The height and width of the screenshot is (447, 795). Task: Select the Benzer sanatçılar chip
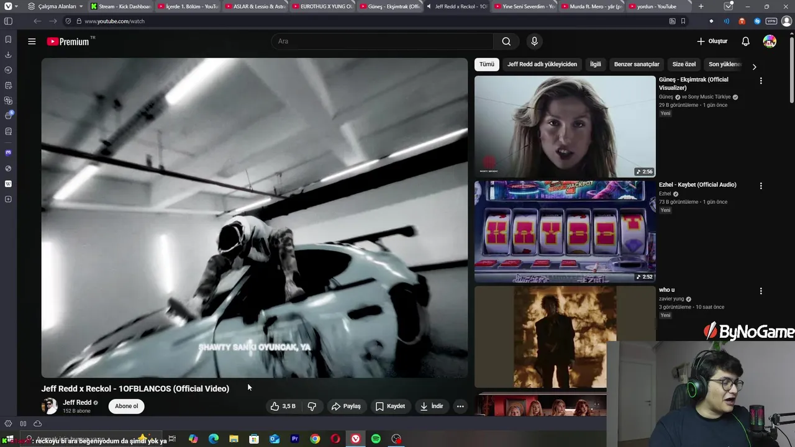pos(637,64)
